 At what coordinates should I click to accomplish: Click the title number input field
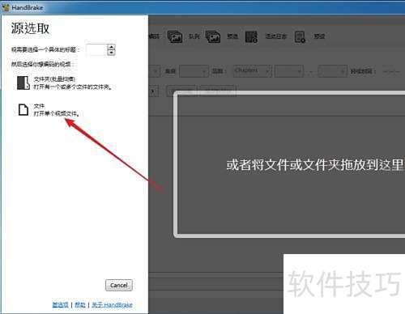tap(96, 50)
